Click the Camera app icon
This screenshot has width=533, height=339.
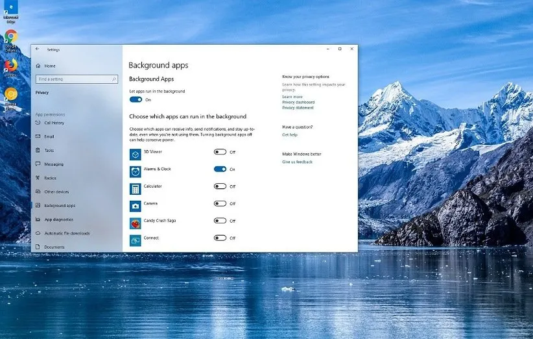coord(135,206)
